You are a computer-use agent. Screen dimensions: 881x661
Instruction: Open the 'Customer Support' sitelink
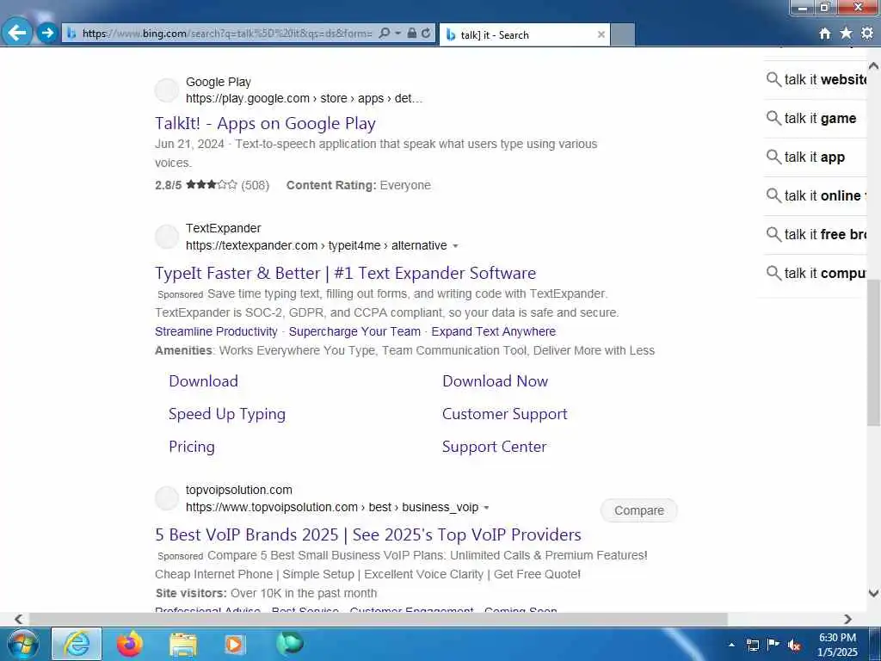pos(504,414)
